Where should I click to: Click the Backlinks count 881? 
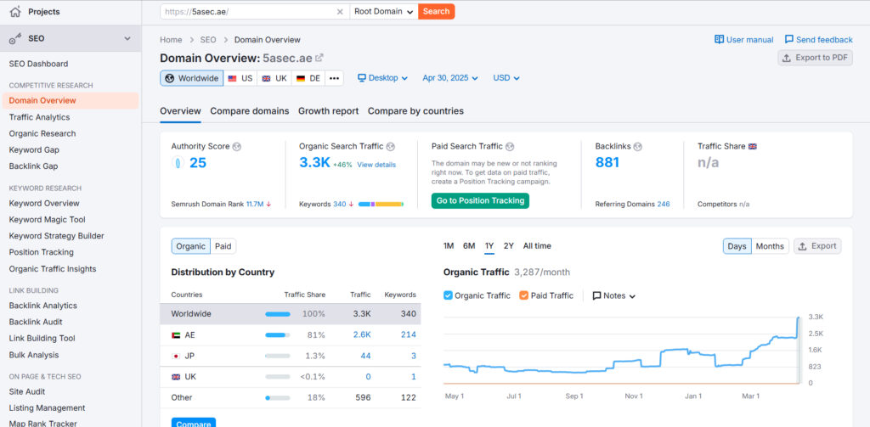(x=607, y=162)
